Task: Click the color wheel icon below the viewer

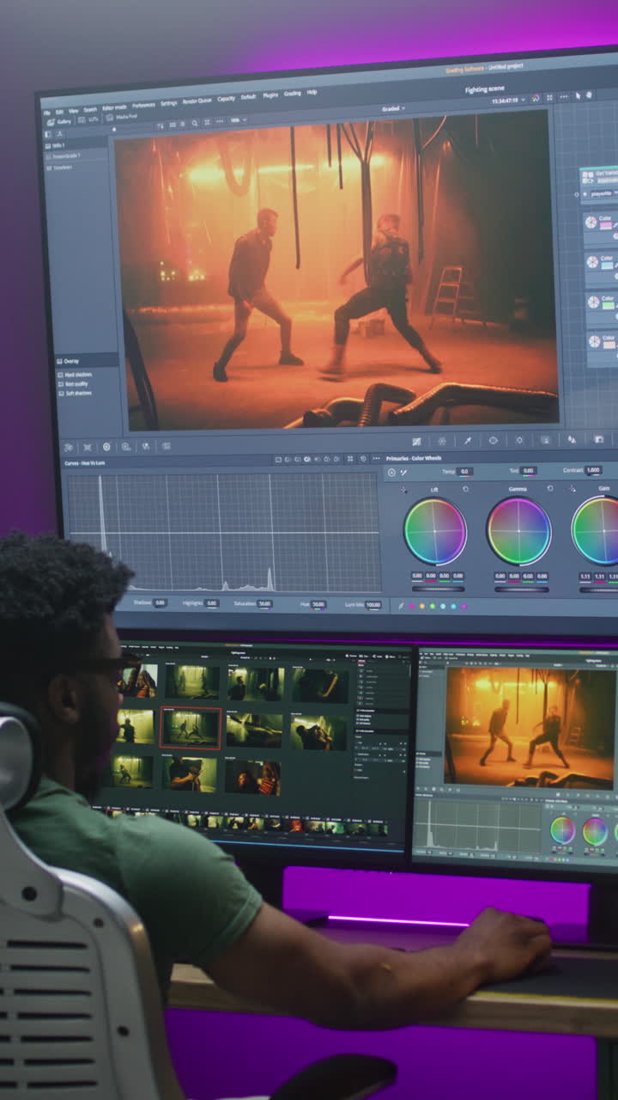Action: tap(442, 441)
